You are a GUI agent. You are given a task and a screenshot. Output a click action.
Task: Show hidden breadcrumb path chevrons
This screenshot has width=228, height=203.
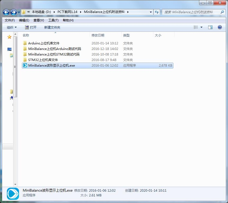28,12
